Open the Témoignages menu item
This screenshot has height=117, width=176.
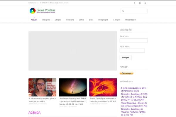(x=103, y=20)
